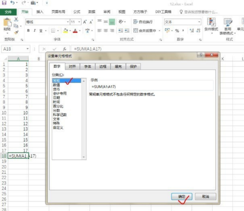
Task: Click the Decrease Decimal icon
Action: 198,31
